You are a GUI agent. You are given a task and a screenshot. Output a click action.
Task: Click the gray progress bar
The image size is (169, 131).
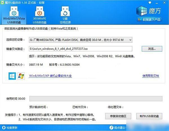click(96, 99)
